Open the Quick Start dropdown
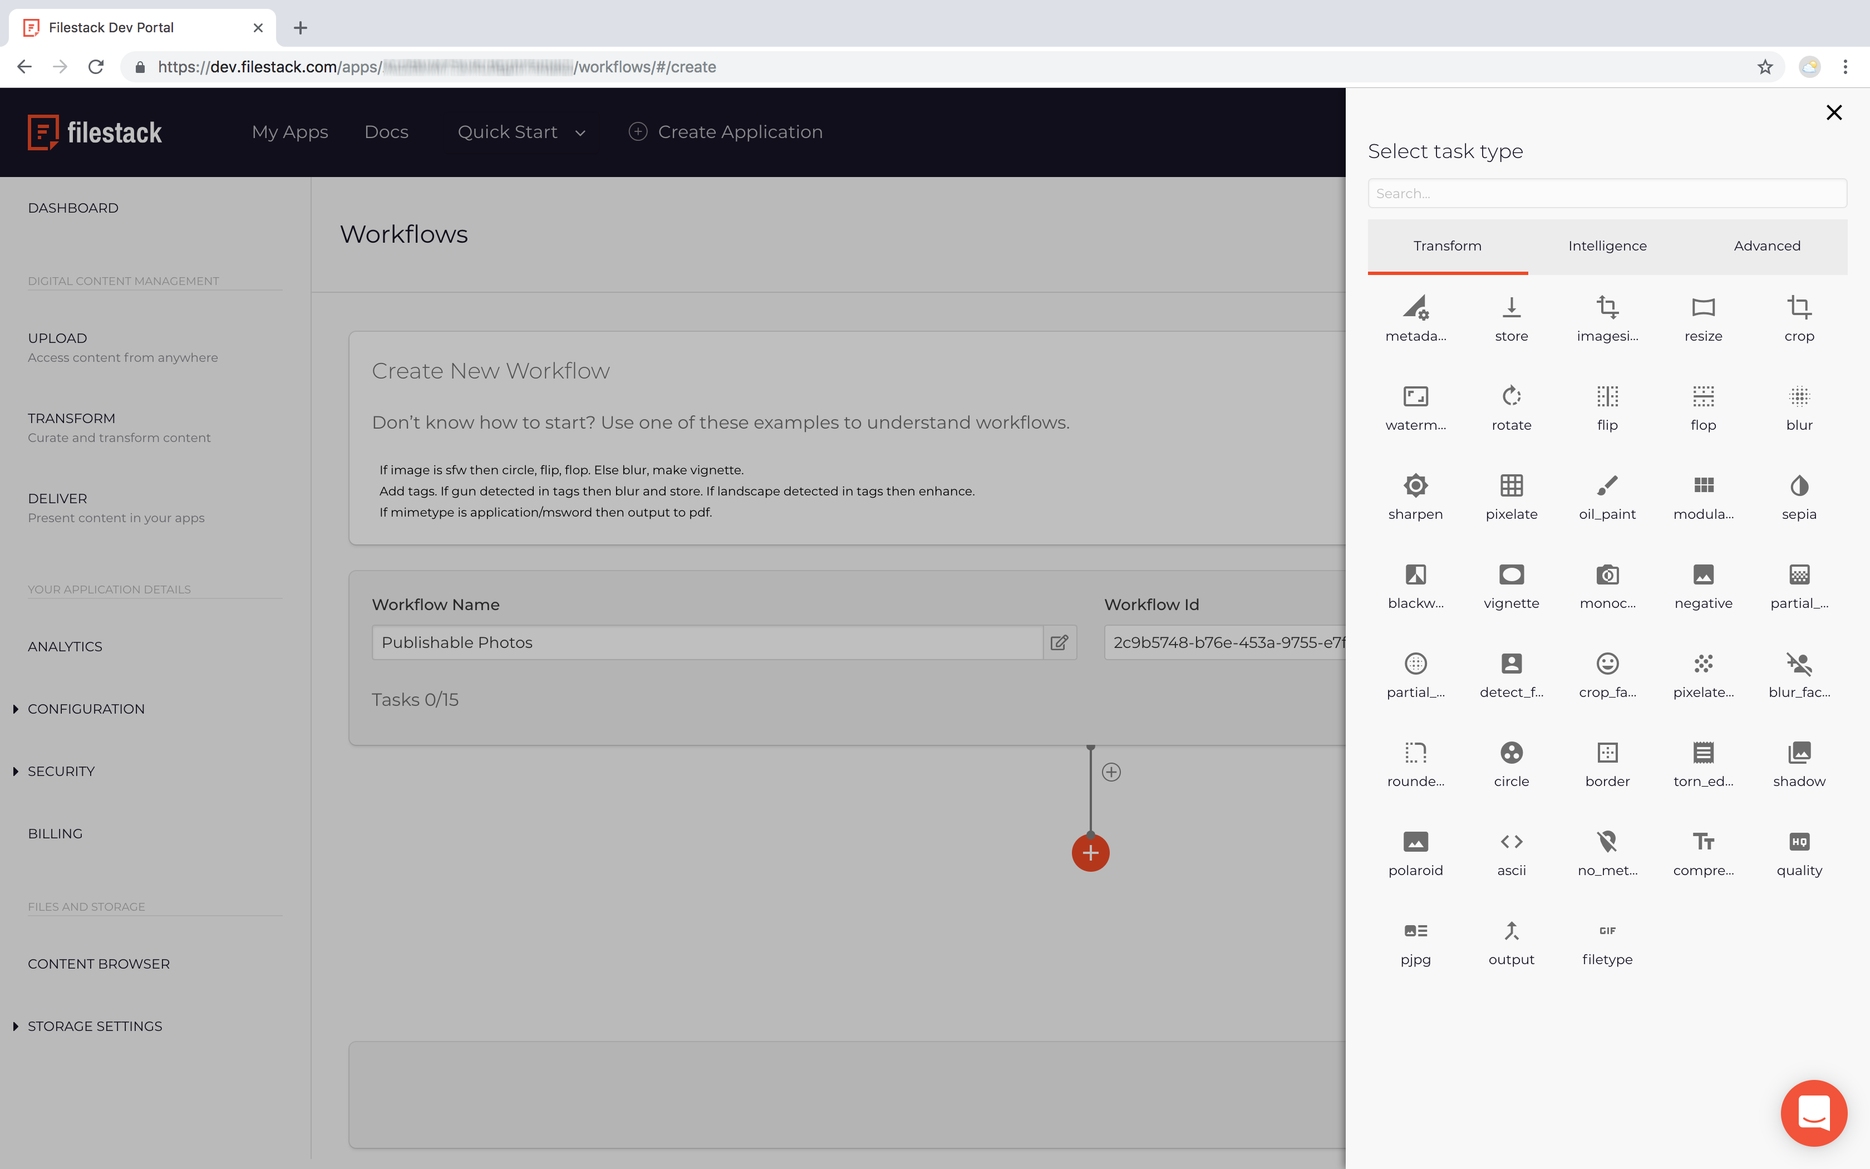This screenshot has width=1870, height=1169. 521,132
